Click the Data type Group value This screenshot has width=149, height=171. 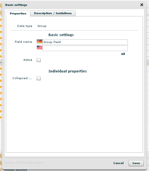tap(42, 26)
